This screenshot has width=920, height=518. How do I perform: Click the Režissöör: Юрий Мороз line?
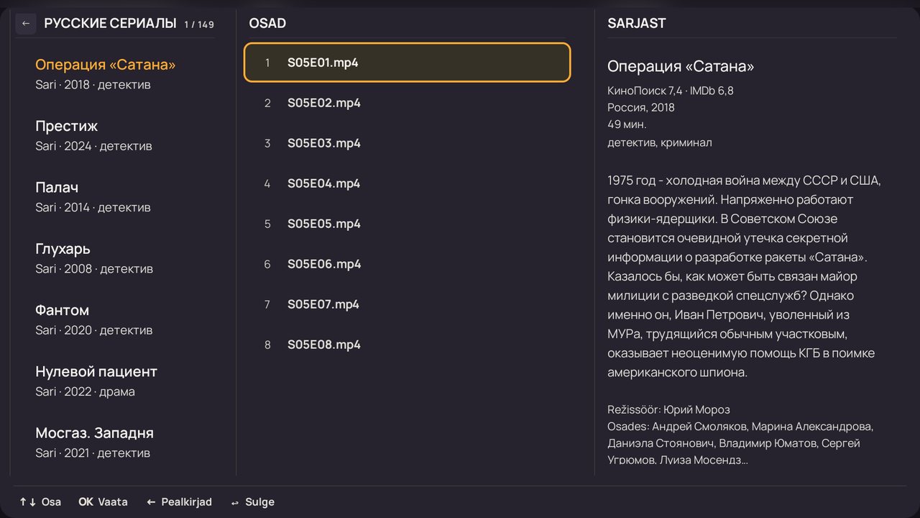[668, 409]
